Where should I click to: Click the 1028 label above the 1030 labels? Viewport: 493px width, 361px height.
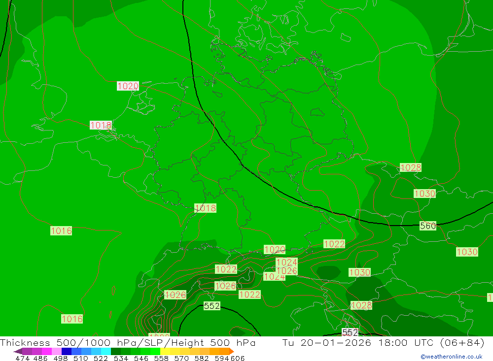411,167
